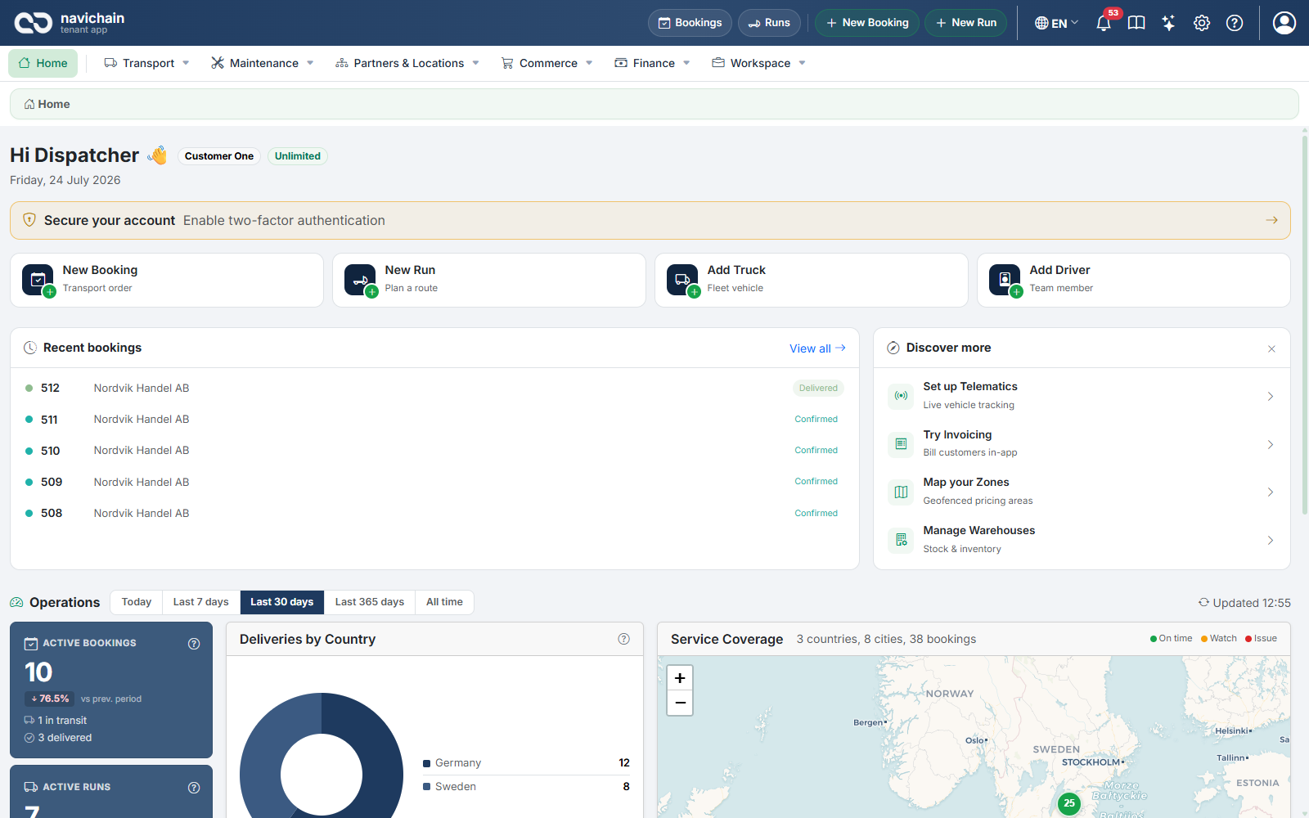Click the top bar New Run button
This screenshot has height=818, width=1309.
click(x=965, y=23)
